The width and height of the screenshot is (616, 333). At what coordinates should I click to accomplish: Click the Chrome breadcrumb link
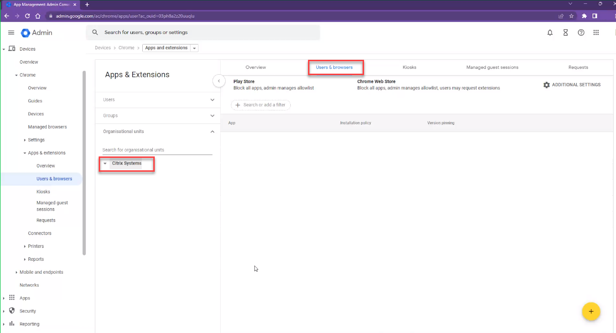(x=126, y=48)
